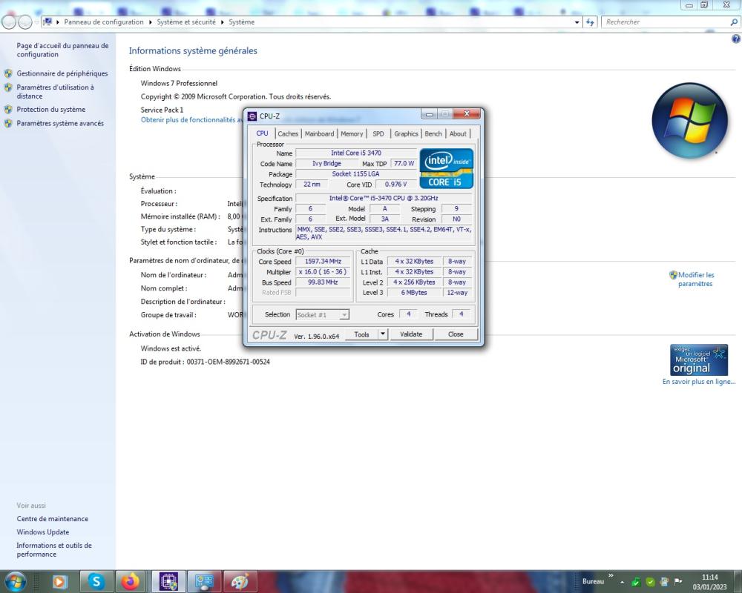Click the back navigation arrow in Control Panel
742x593 pixels.
[x=9, y=21]
